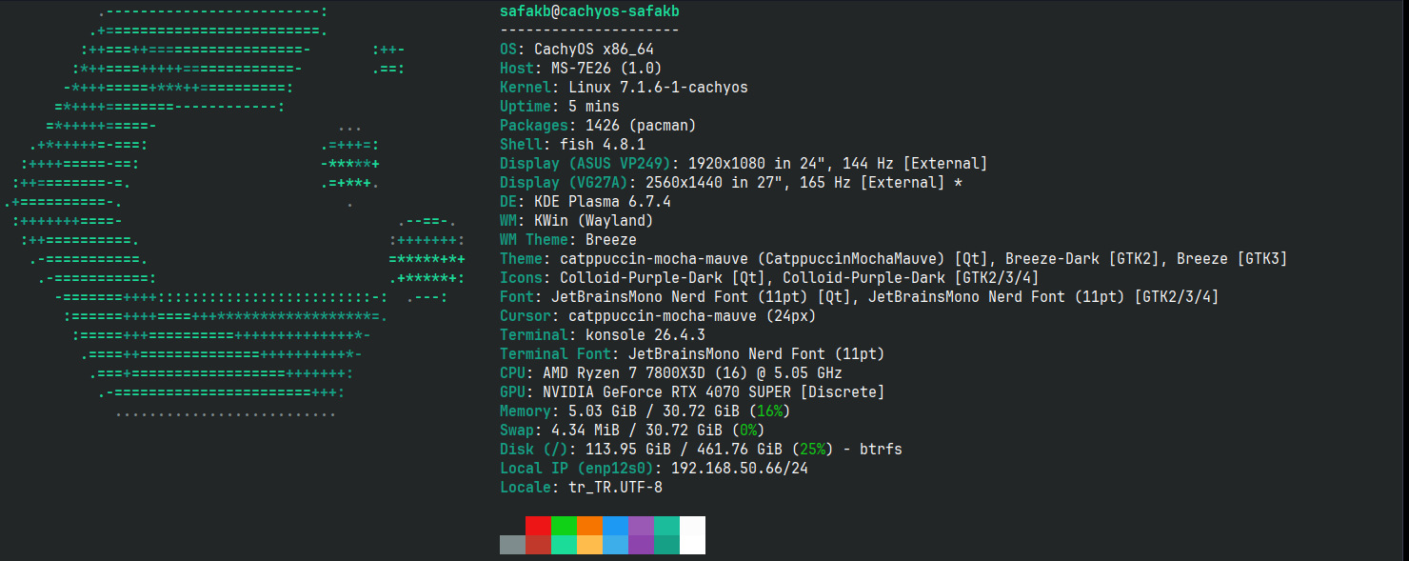Select the WM Theme line Breeze
1409x561 pixels.
pos(568,240)
